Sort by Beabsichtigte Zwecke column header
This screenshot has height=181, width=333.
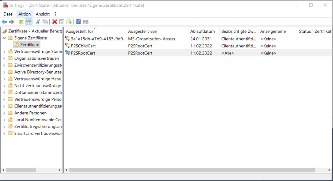239,31
